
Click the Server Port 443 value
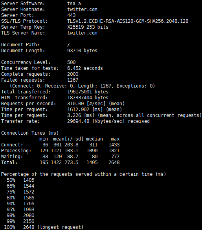[72, 15]
